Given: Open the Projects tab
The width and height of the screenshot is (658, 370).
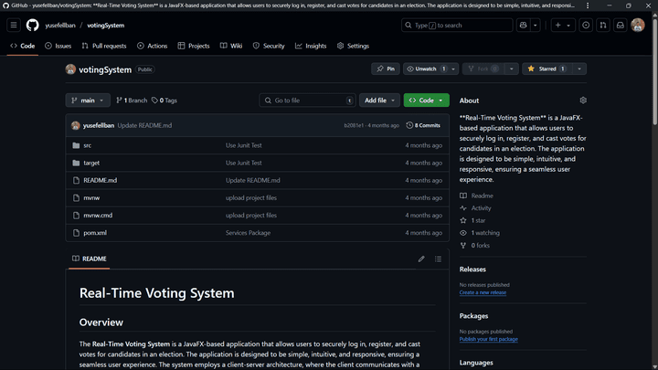Looking at the screenshot, I should tap(194, 46).
